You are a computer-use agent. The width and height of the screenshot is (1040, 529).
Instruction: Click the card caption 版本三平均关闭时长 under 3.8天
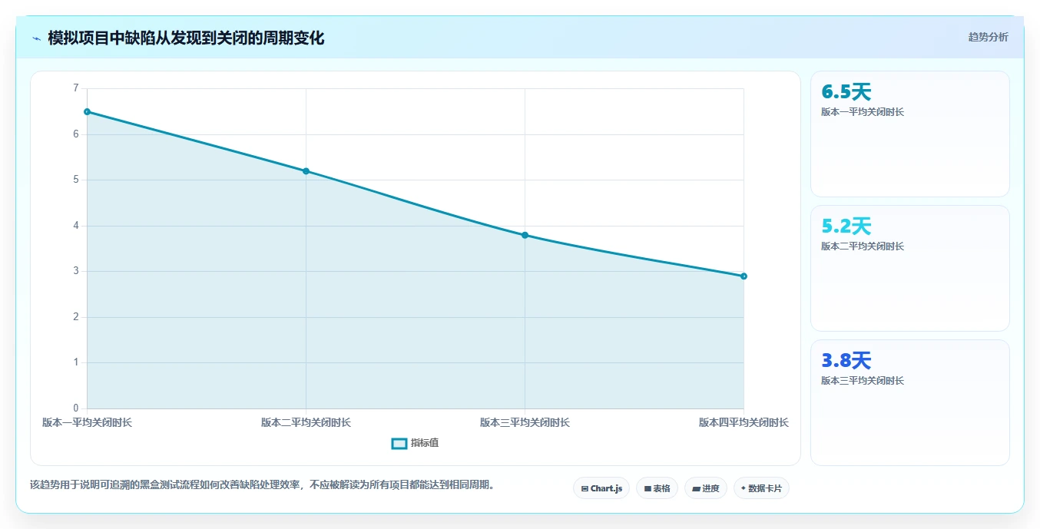coord(863,381)
